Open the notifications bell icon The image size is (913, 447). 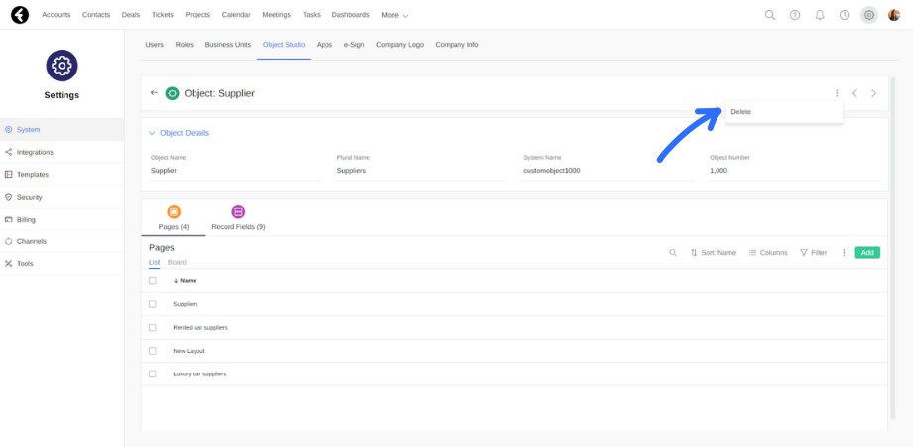pos(820,15)
